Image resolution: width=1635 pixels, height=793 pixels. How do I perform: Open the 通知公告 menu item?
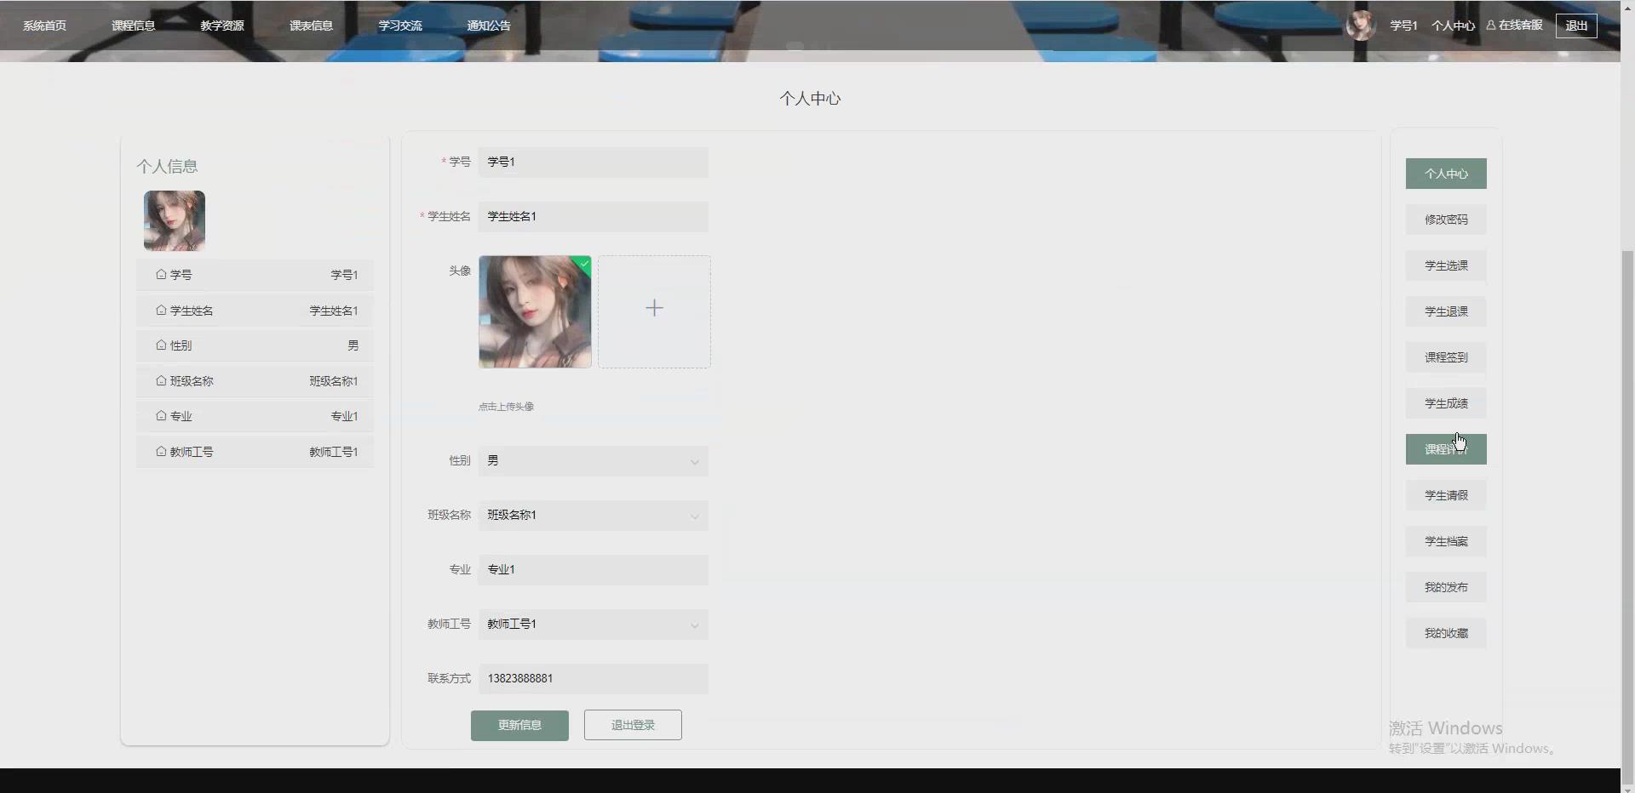tap(488, 25)
